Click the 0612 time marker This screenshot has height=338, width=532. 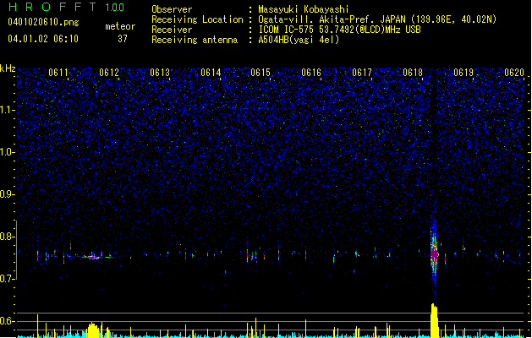point(109,73)
